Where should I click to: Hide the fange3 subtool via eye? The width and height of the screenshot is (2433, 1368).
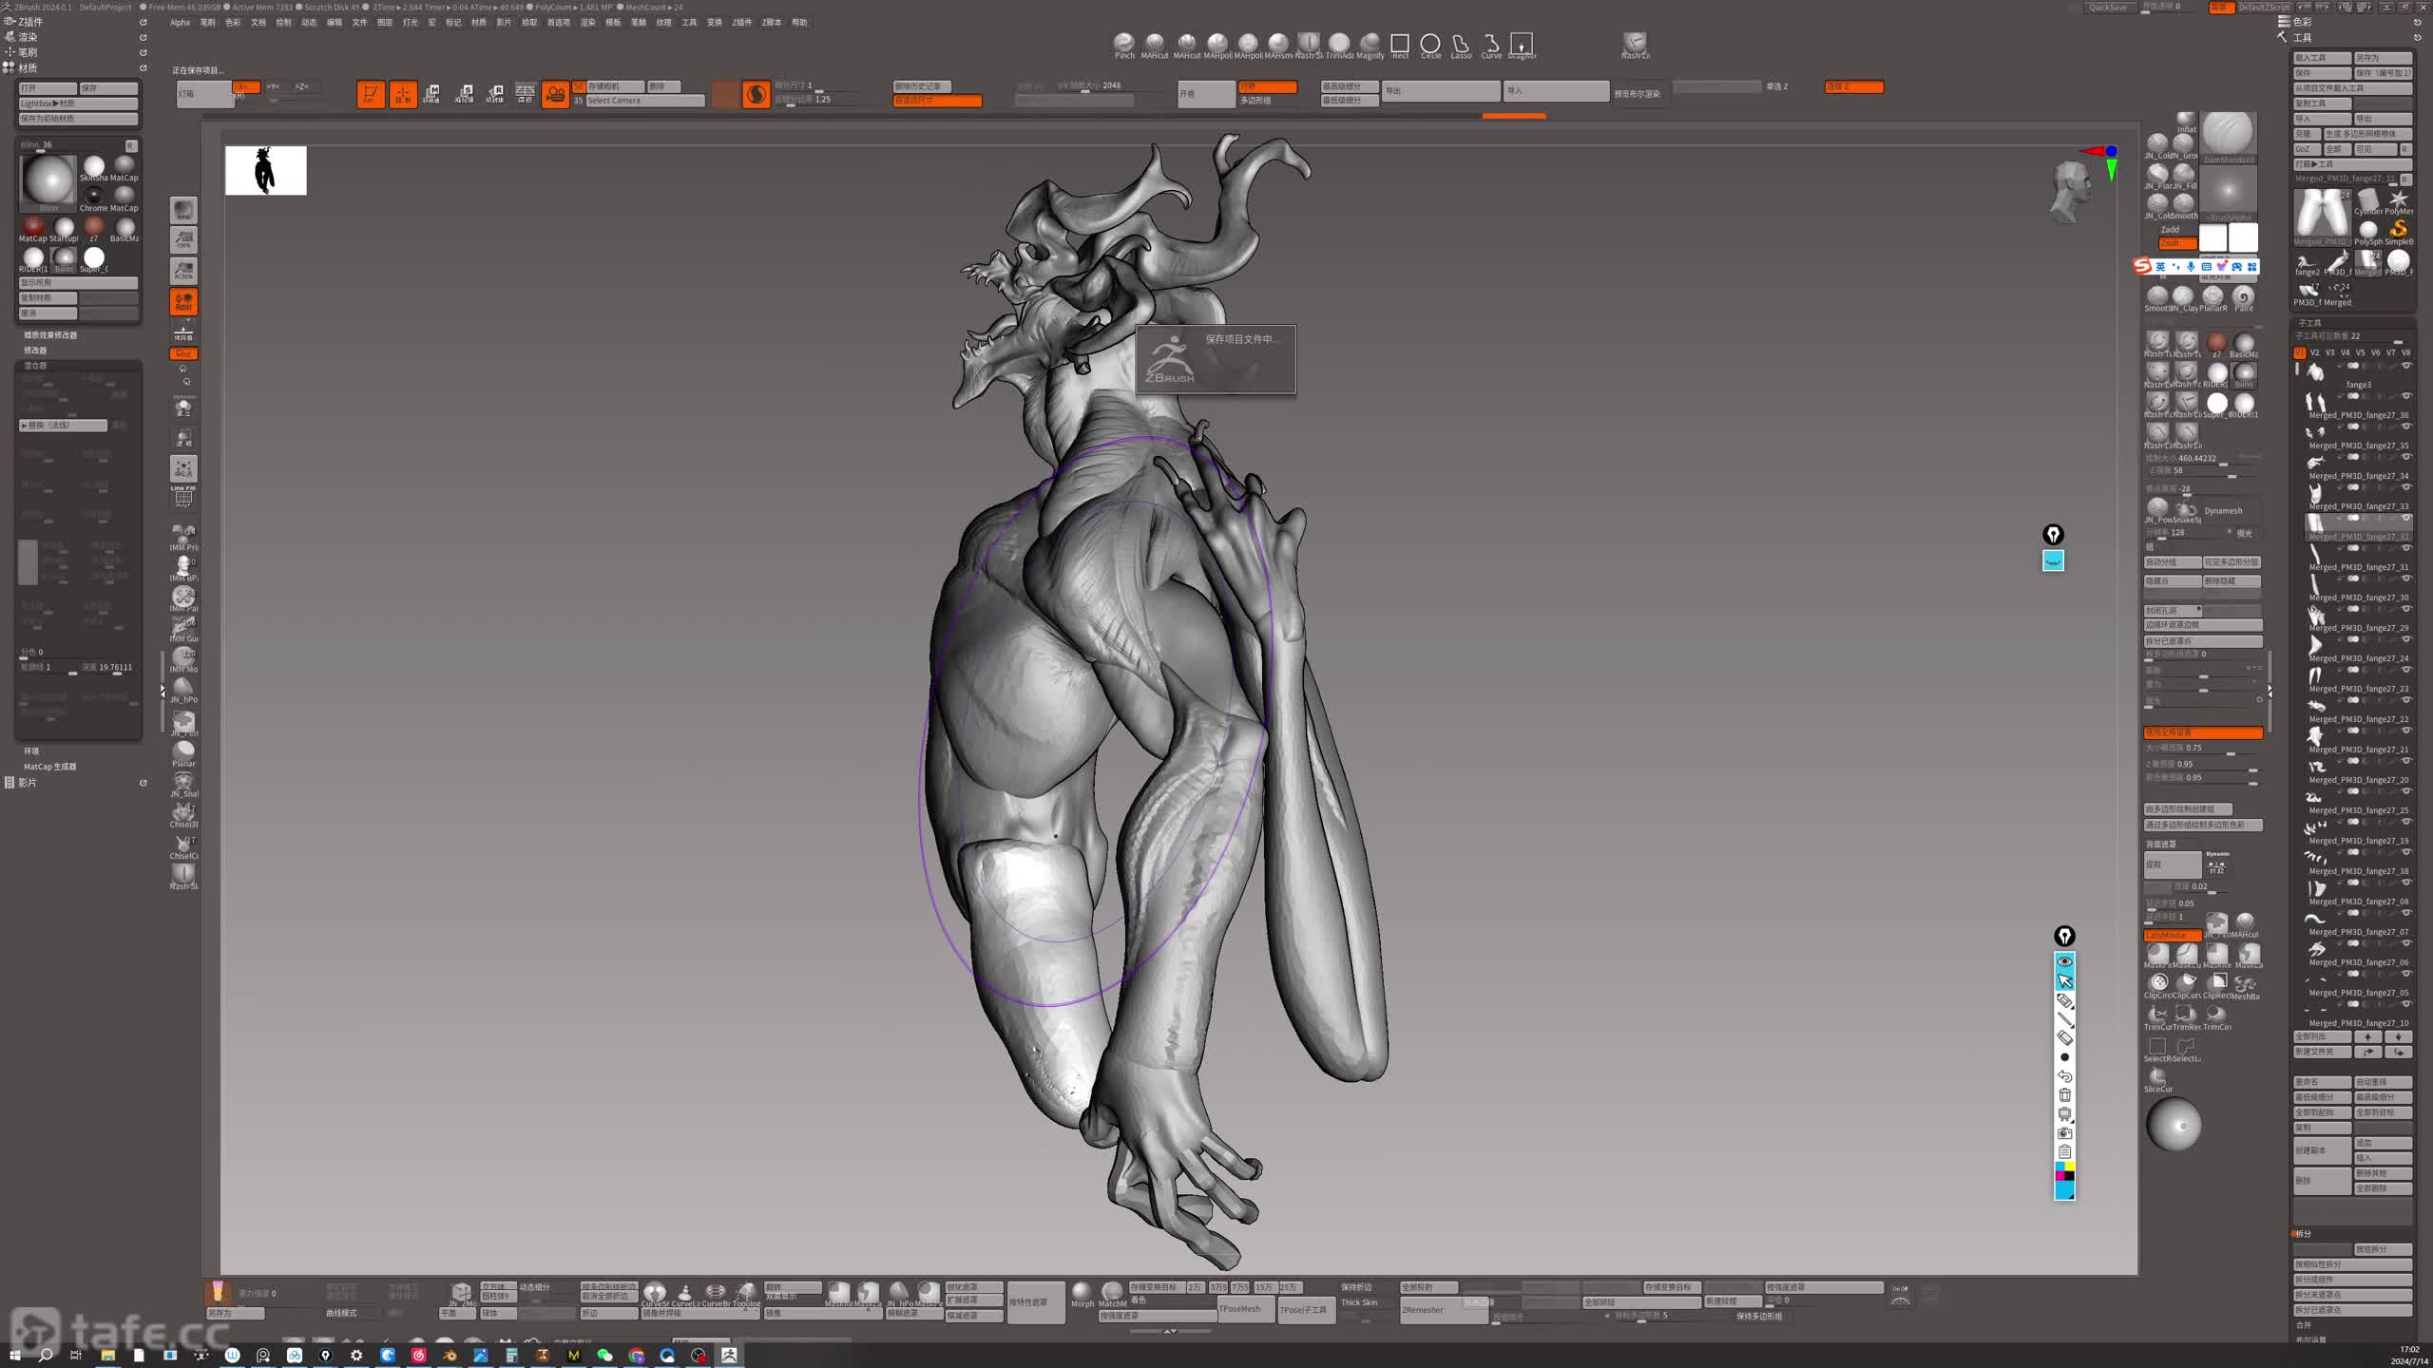tap(2407, 366)
